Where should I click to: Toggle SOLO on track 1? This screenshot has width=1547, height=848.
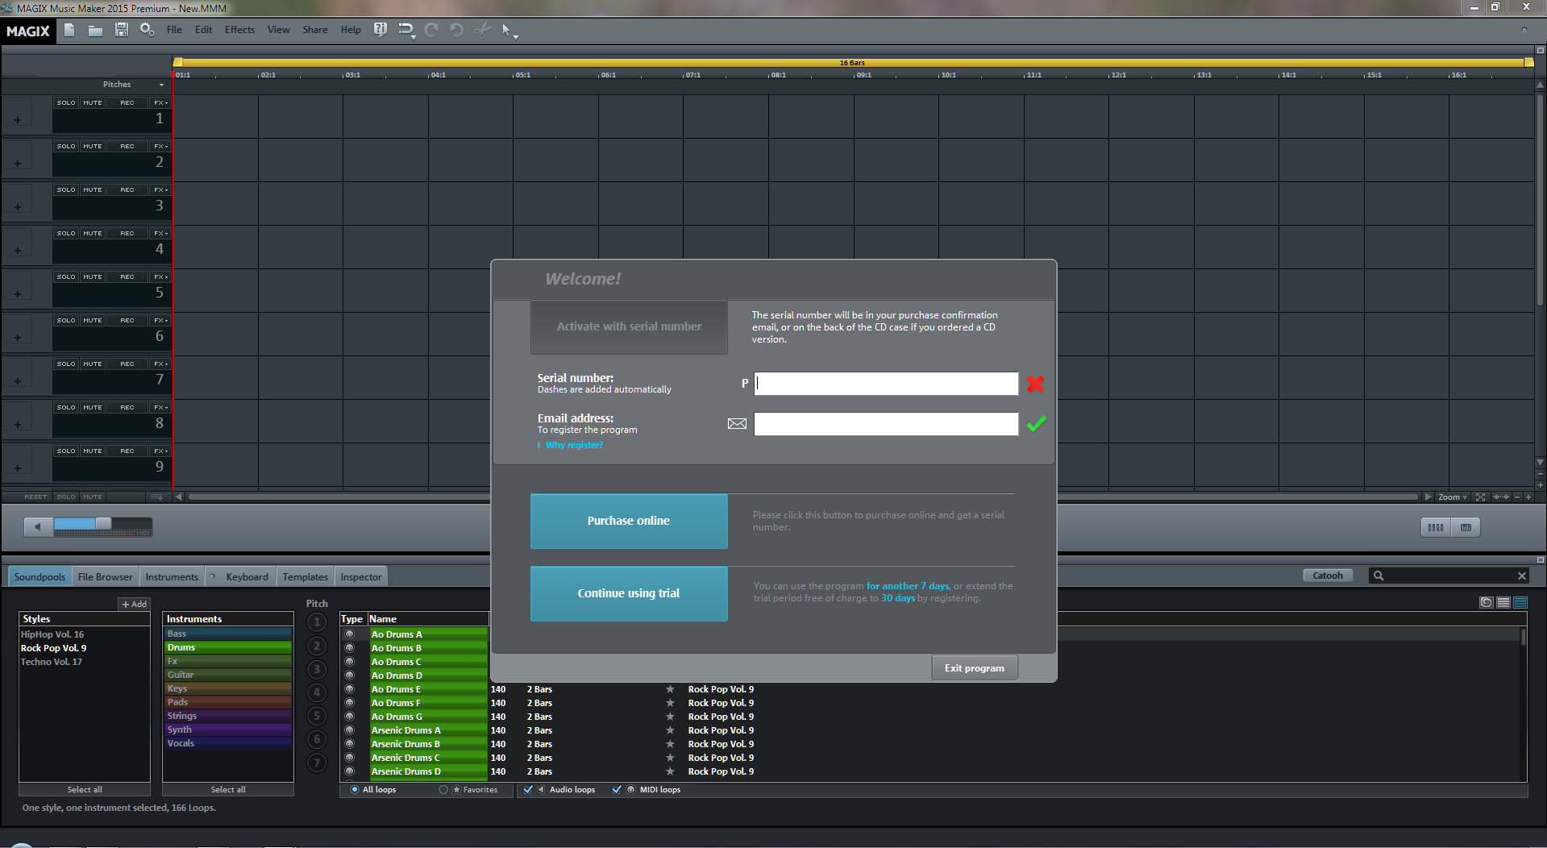(x=66, y=102)
